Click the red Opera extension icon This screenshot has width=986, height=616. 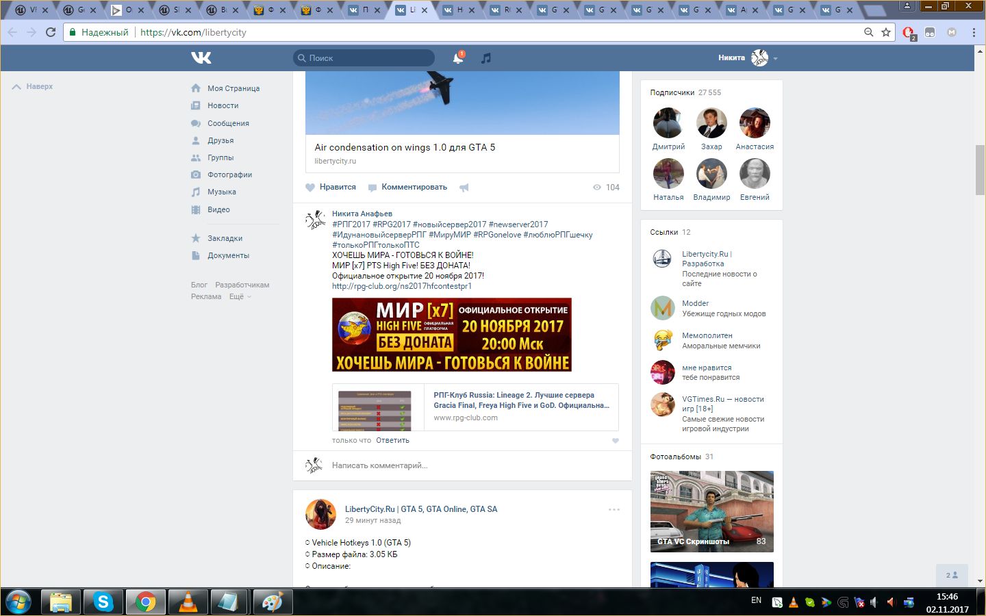pos(909,32)
